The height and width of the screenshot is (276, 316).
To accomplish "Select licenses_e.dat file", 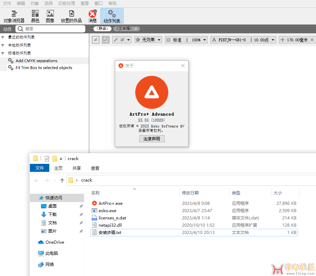I will tap(194, 218).
